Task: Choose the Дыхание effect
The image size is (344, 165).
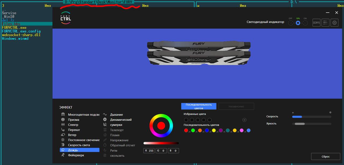Action: 113,115
